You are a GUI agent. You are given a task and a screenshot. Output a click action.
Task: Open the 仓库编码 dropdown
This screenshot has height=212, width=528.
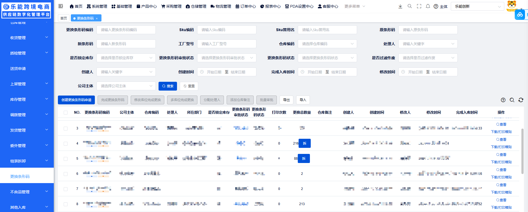click(327, 44)
